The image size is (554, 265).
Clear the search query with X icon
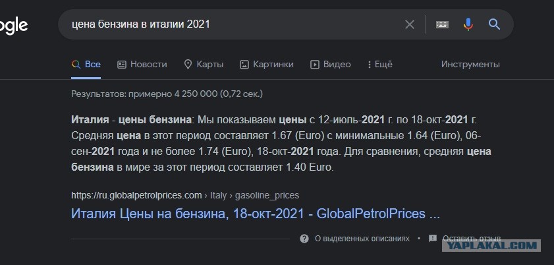(x=410, y=24)
